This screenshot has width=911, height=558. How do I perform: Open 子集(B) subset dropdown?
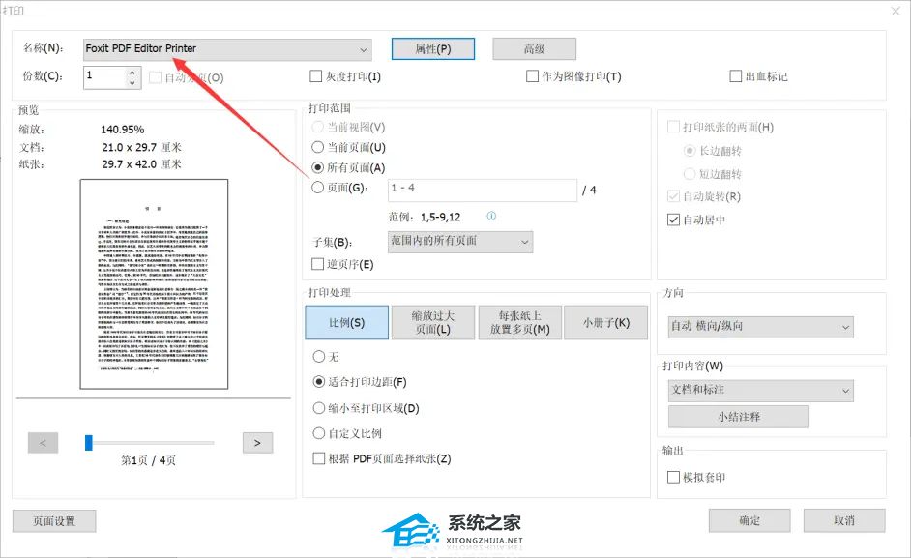[460, 242]
